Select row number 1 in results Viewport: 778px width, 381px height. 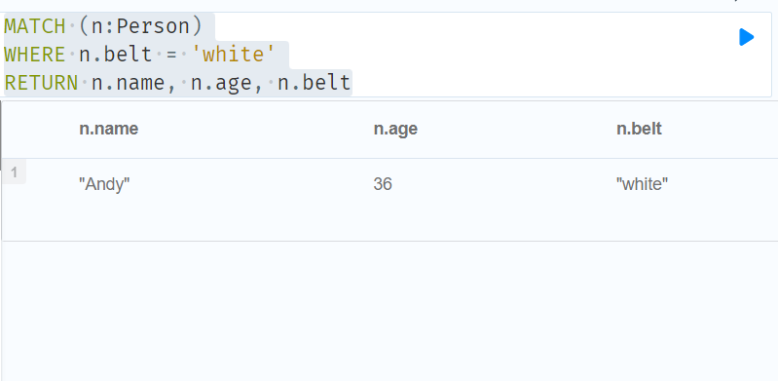[x=14, y=172]
